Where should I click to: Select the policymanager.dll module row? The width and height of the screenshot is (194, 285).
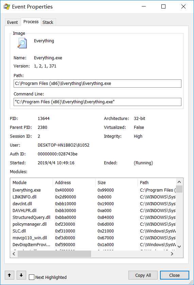point(93,224)
